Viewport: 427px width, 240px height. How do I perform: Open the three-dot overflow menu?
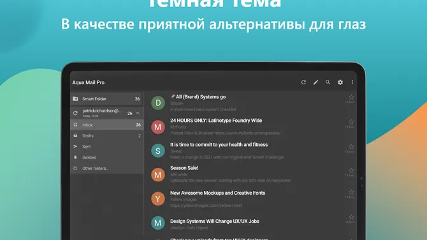tap(352, 82)
